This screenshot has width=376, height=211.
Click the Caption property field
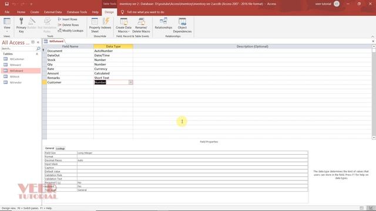click(193, 168)
